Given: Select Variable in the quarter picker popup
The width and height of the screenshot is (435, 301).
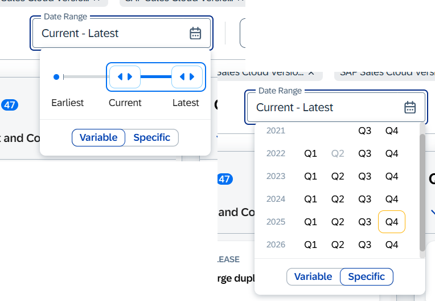Looking at the screenshot, I should point(313,276).
